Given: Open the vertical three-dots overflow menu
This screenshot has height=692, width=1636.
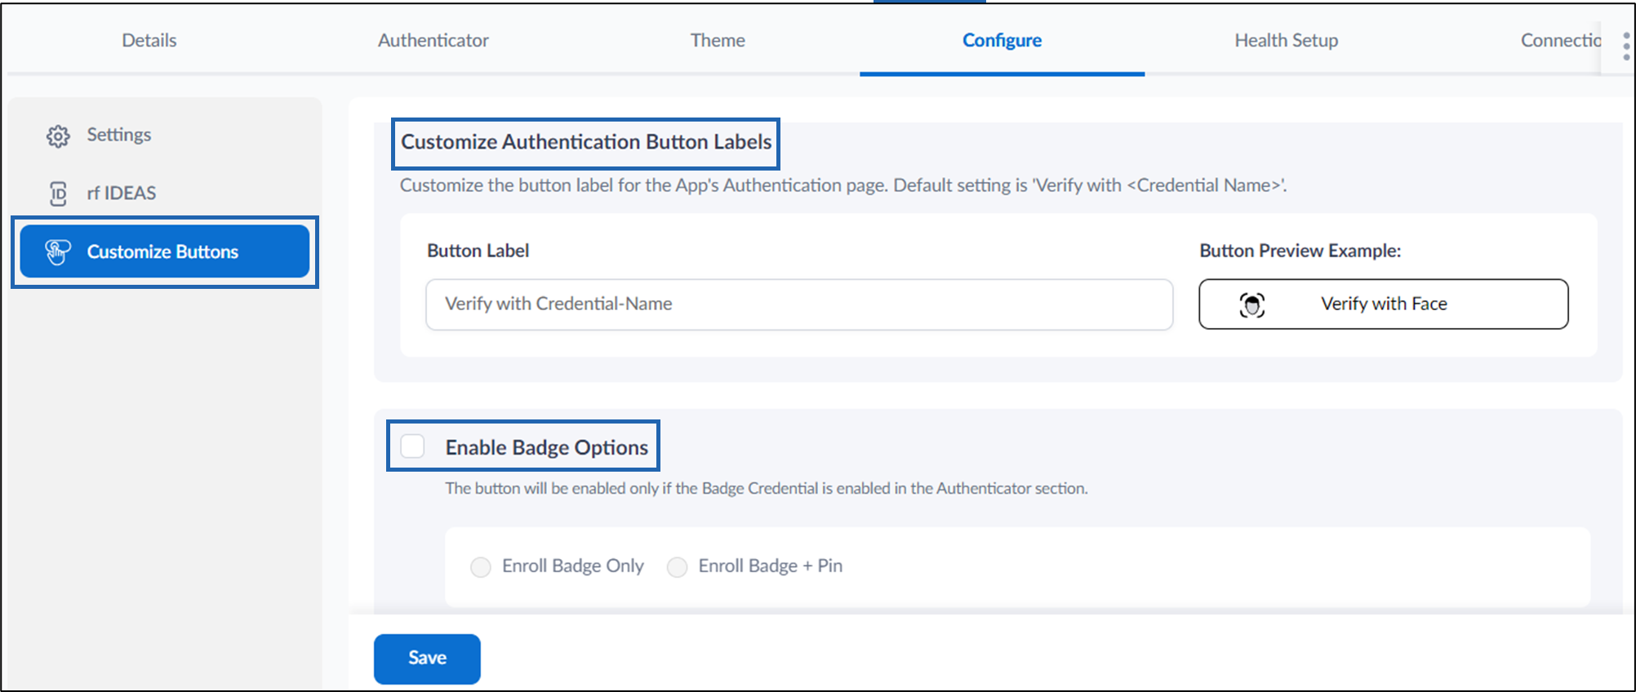Looking at the screenshot, I should pos(1626,47).
